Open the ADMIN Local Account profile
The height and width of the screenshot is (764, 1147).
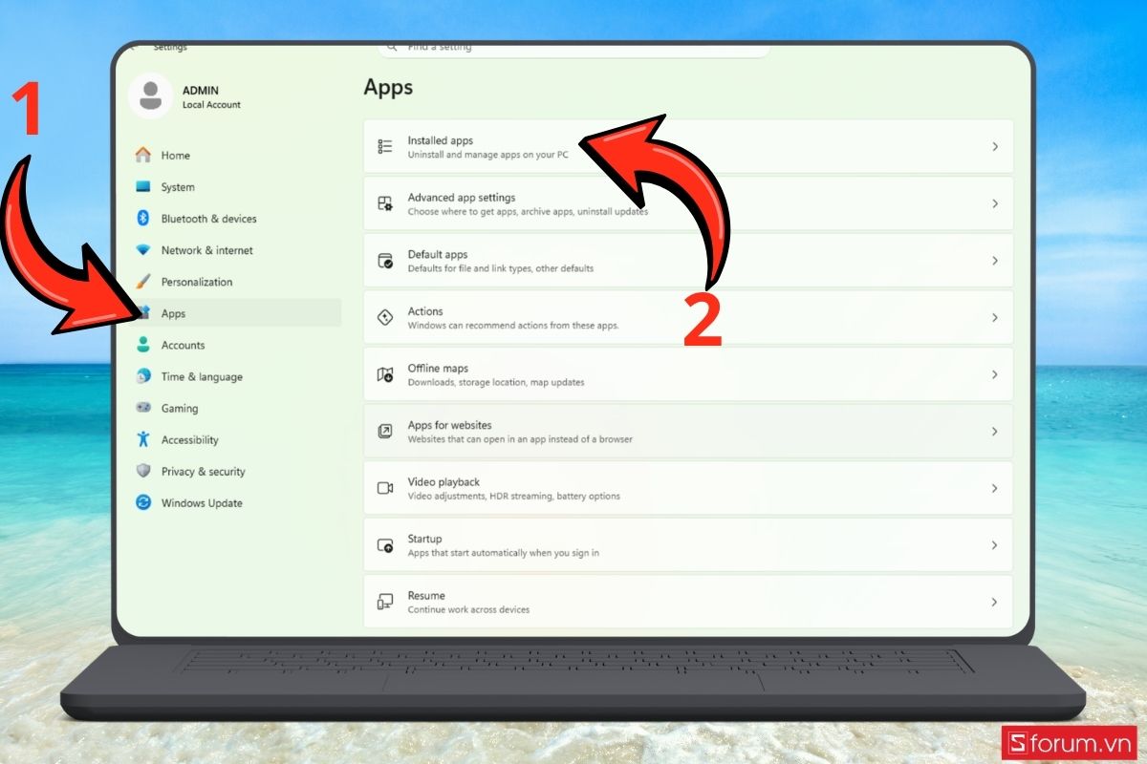185,96
